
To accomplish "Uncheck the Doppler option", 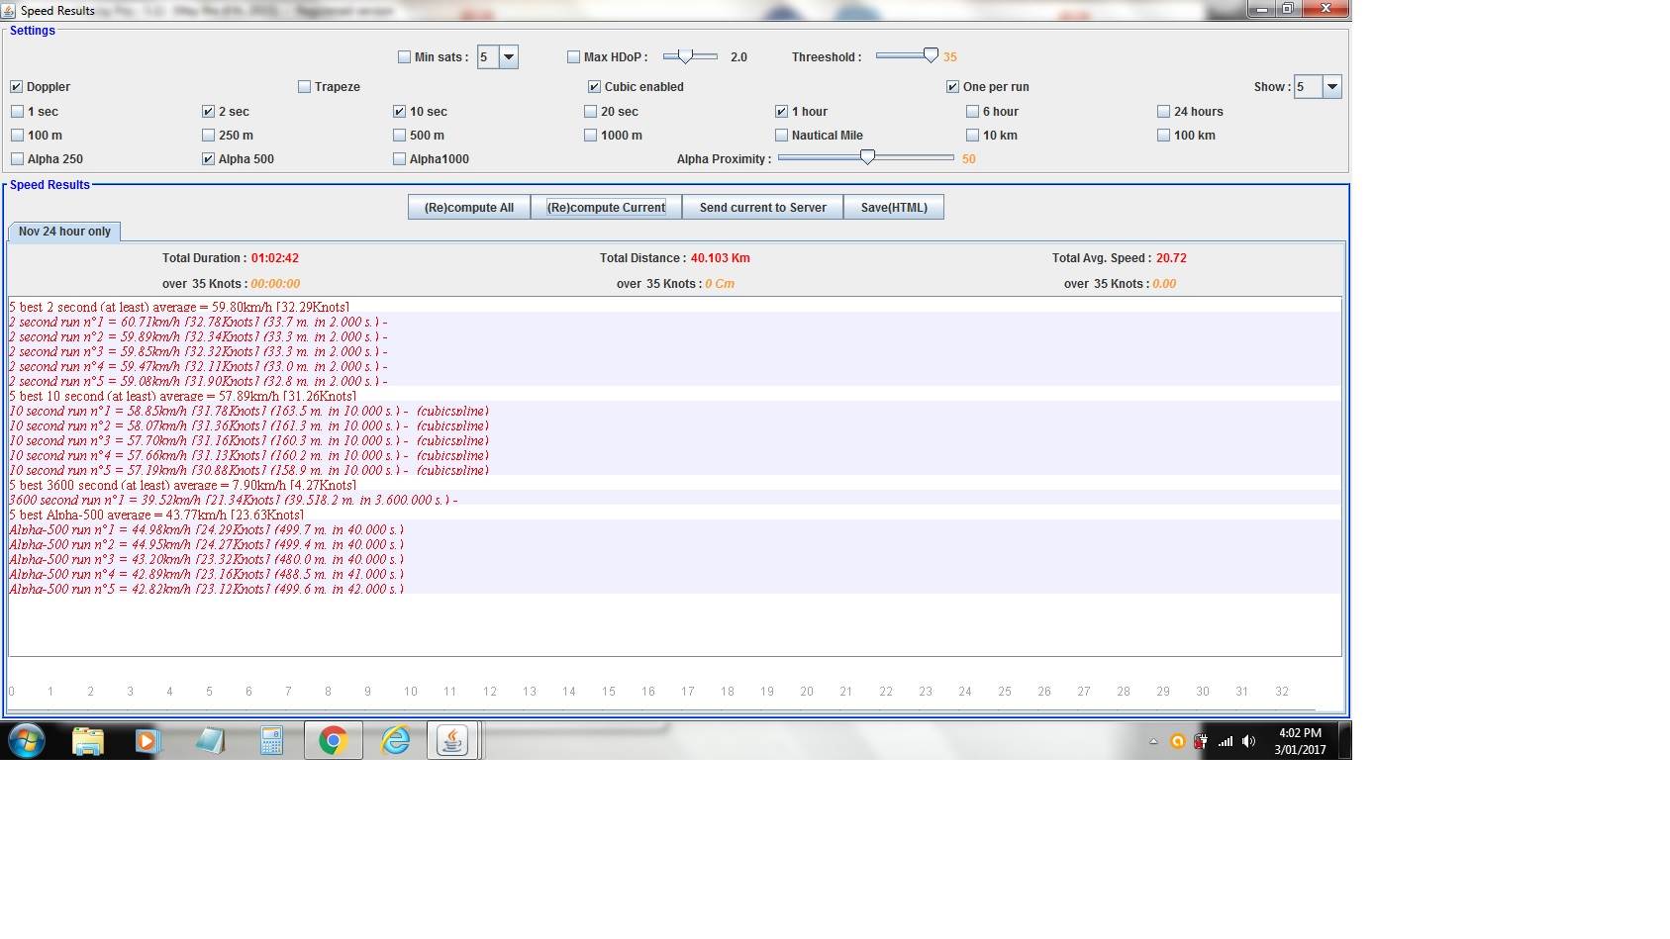I will 17,87.
